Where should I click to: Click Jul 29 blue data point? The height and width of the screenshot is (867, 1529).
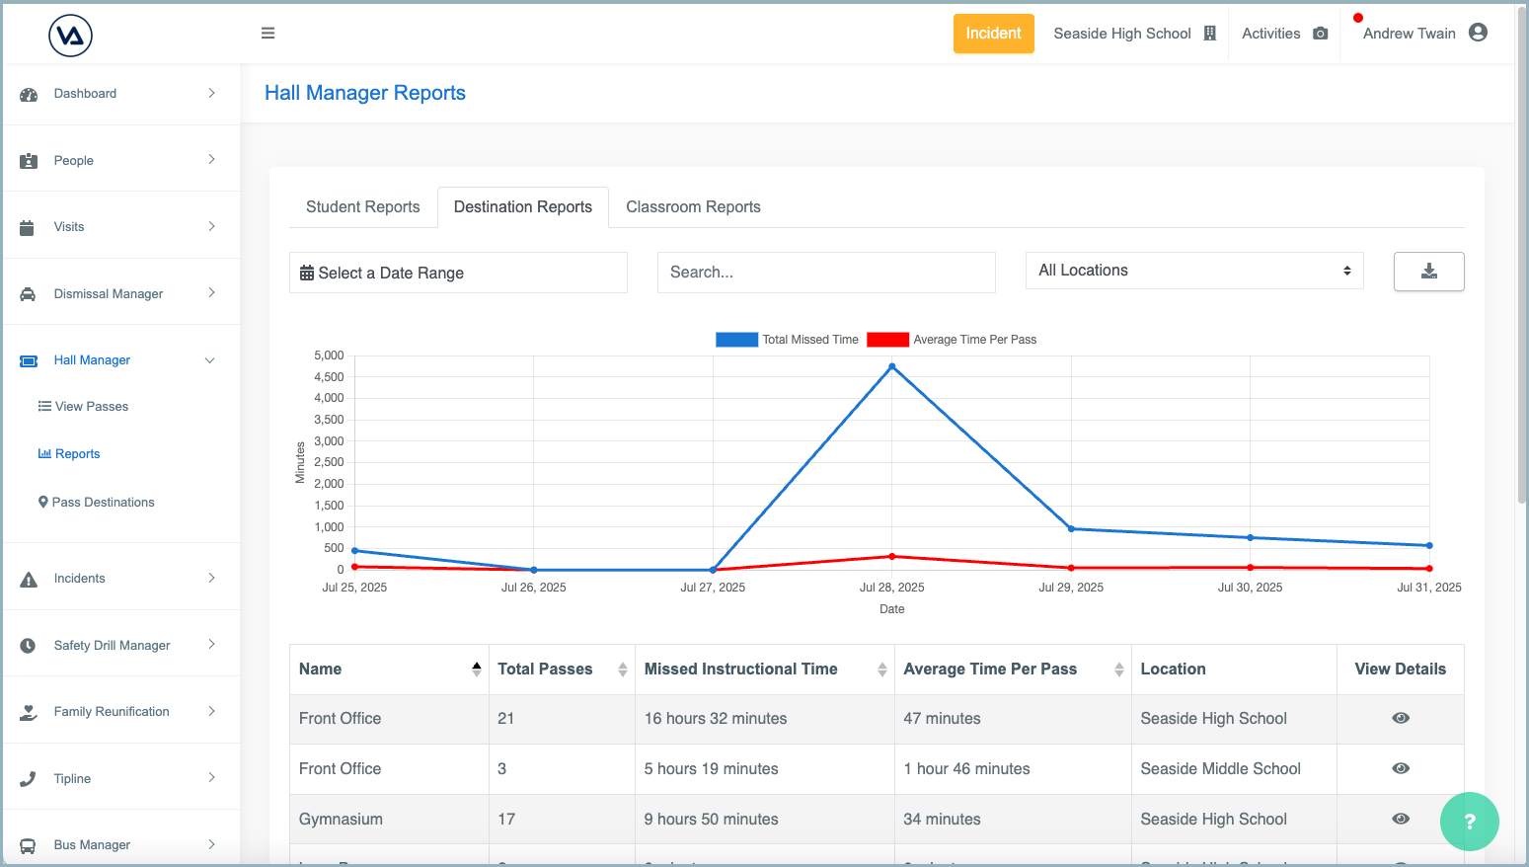tap(1071, 529)
